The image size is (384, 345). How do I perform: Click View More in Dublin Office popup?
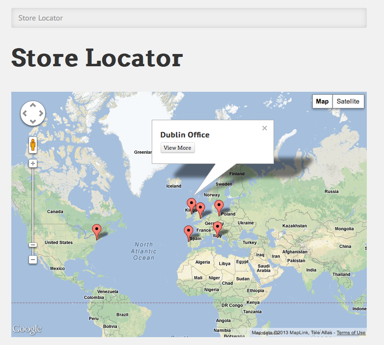[x=178, y=148]
